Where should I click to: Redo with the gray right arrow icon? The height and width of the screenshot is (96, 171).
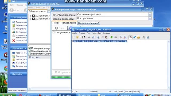tap(116, 37)
